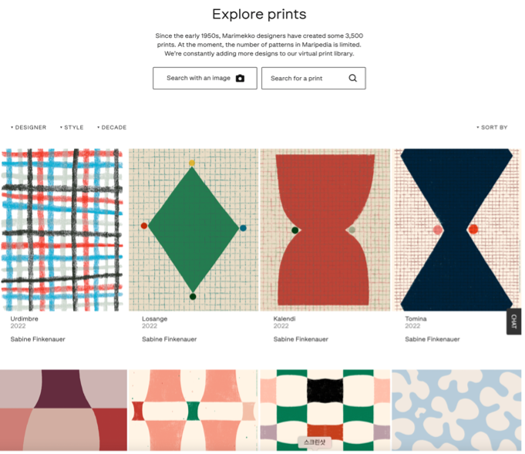
Task: Click the Urdimbre print title
Action: tap(24, 319)
